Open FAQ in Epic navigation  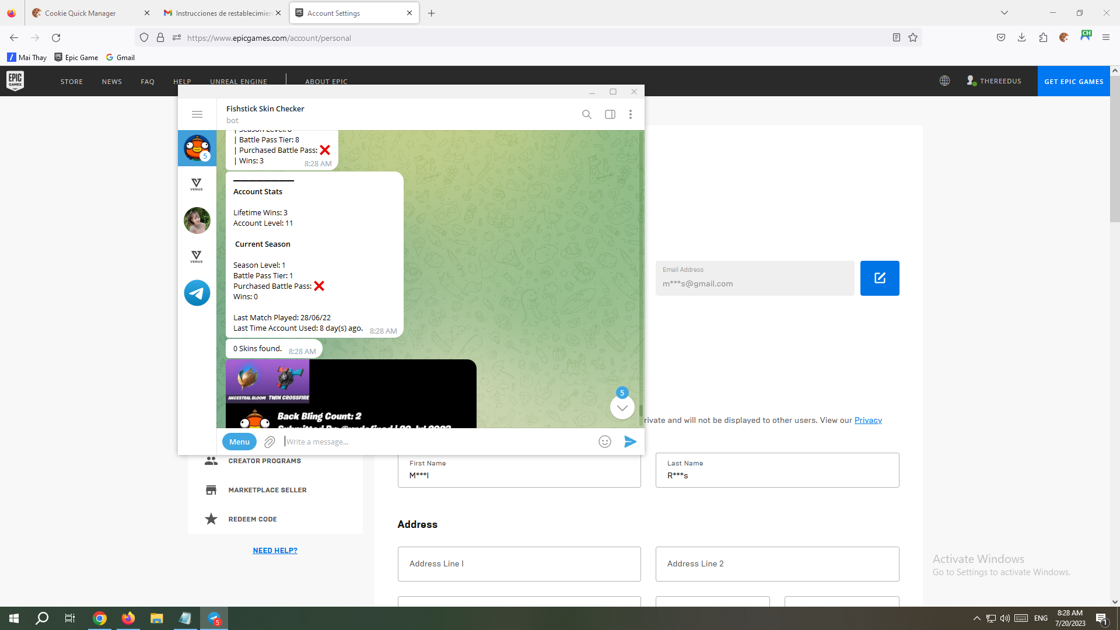coord(148,82)
